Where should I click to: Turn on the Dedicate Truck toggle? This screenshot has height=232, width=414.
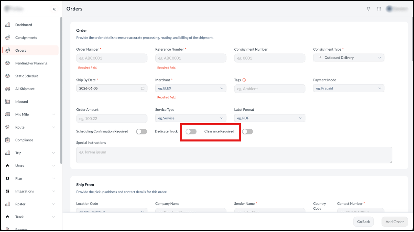click(x=191, y=131)
